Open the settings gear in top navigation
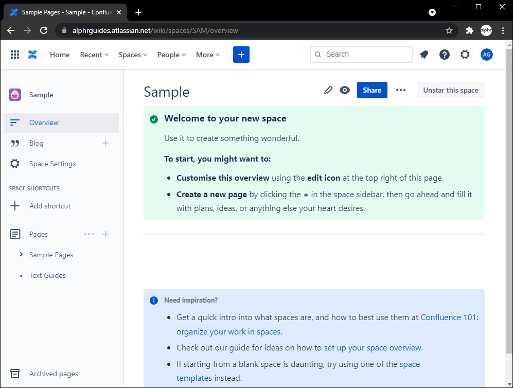This screenshot has height=388, width=513. pyautogui.click(x=465, y=55)
